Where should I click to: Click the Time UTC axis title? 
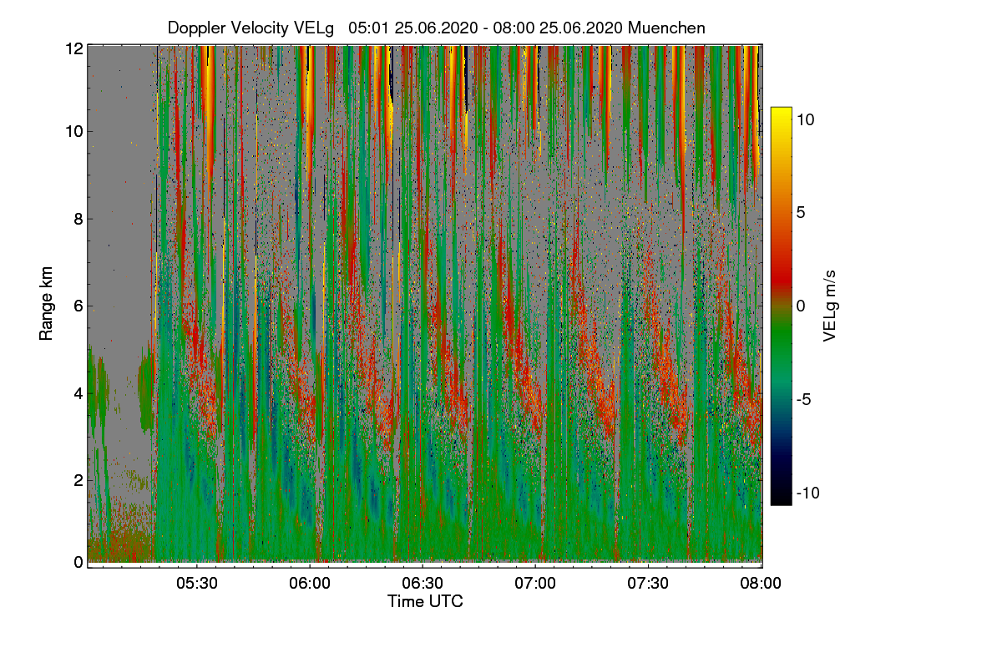(x=425, y=601)
